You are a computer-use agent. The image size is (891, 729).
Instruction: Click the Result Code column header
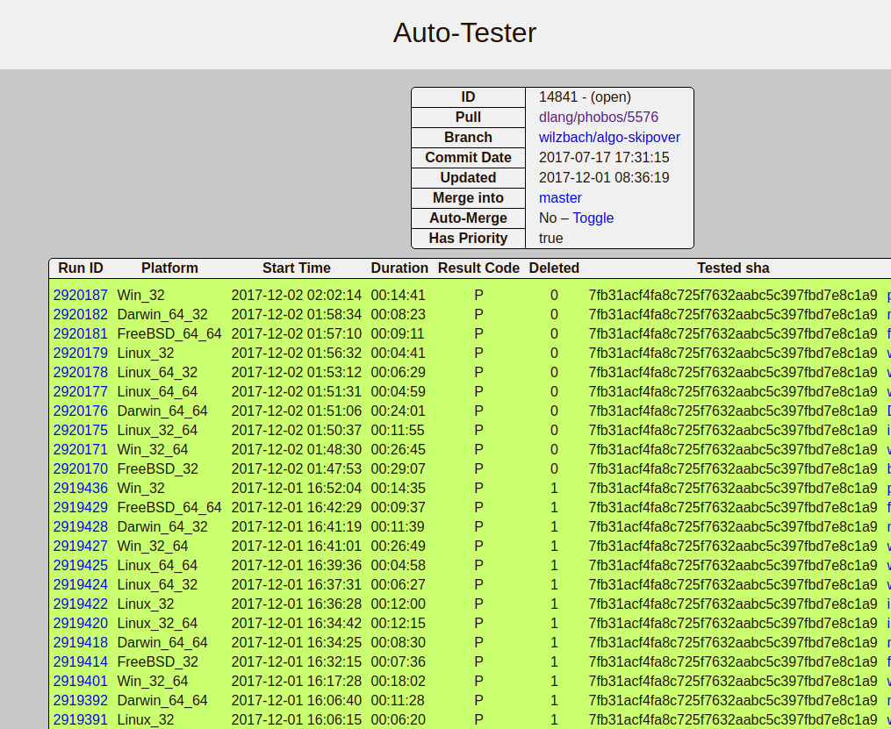pyautogui.click(x=478, y=268)
